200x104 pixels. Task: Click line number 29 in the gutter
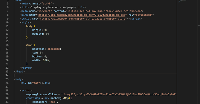coord(7,94)
